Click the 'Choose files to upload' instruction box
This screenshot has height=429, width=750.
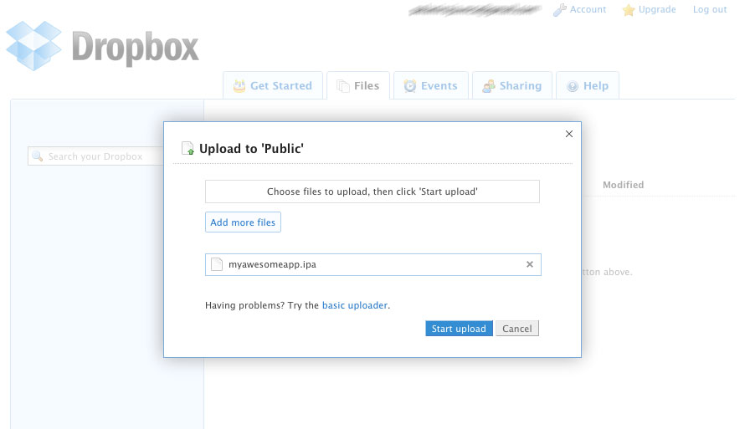[372, 192]
